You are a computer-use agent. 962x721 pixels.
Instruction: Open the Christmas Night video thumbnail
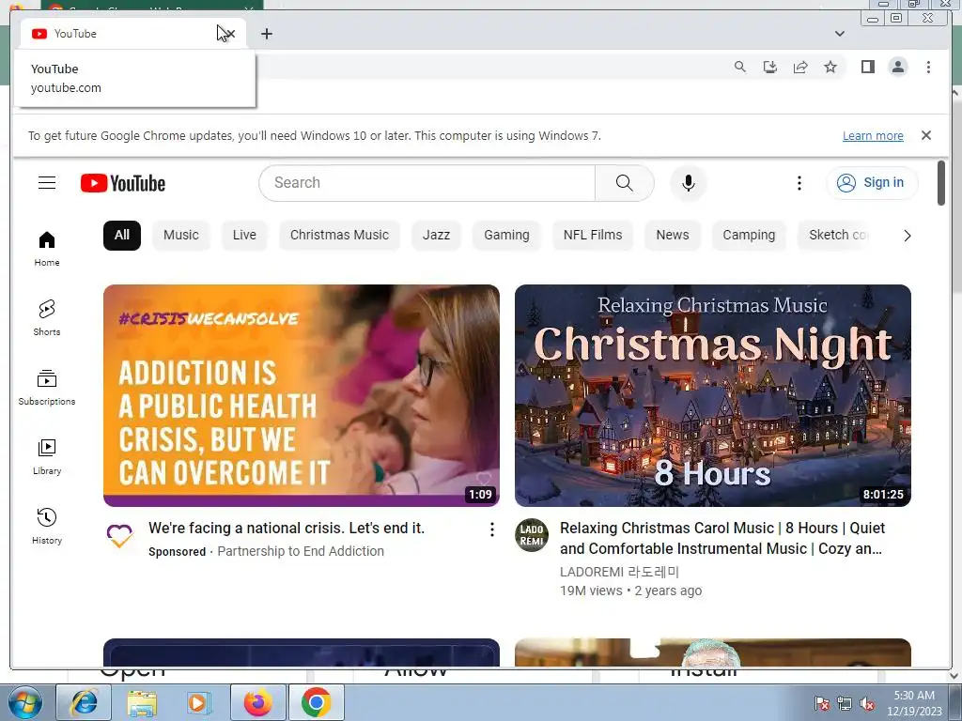tap(712, 395)
